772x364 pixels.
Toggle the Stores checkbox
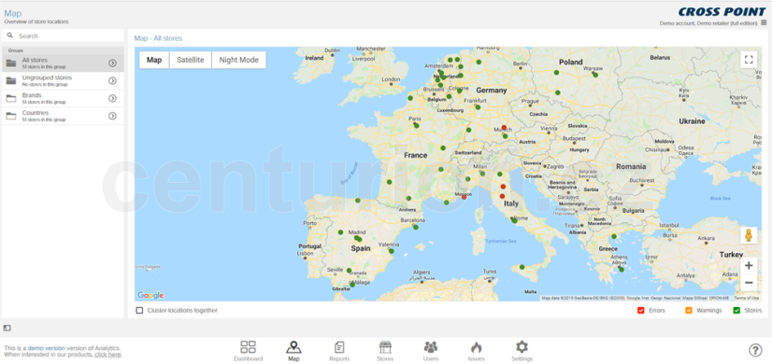click(x=736, y=311)
